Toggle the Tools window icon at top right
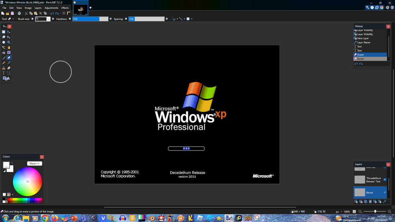Image resolution: width=395 pixels, height=222 pixels. [x=367, y=8]
